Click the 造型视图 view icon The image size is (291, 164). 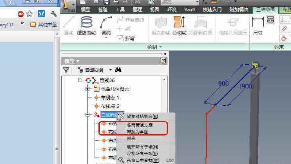pyautogui.click(x=80, y=70)
